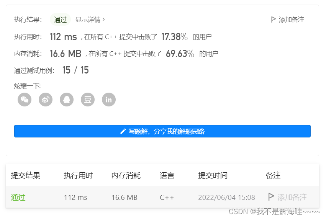Screen dimensions: 326x219
Task: Select 提交时间 column header
Action: coord(213,175)
